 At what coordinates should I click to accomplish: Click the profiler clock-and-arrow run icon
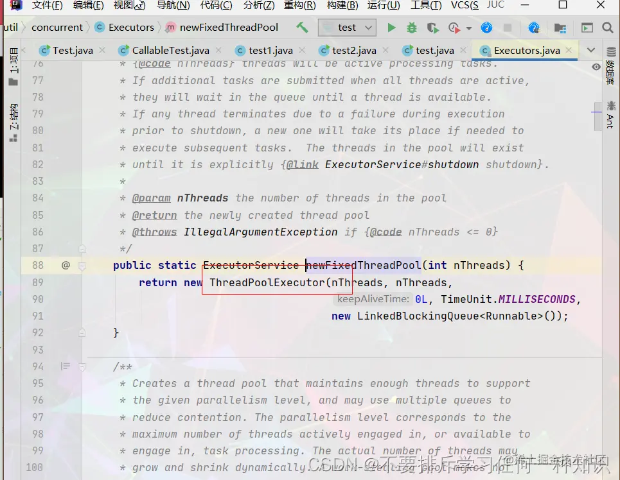[454, 28]
